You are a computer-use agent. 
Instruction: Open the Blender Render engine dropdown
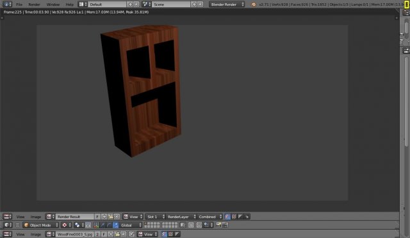(x=227, y=4)
